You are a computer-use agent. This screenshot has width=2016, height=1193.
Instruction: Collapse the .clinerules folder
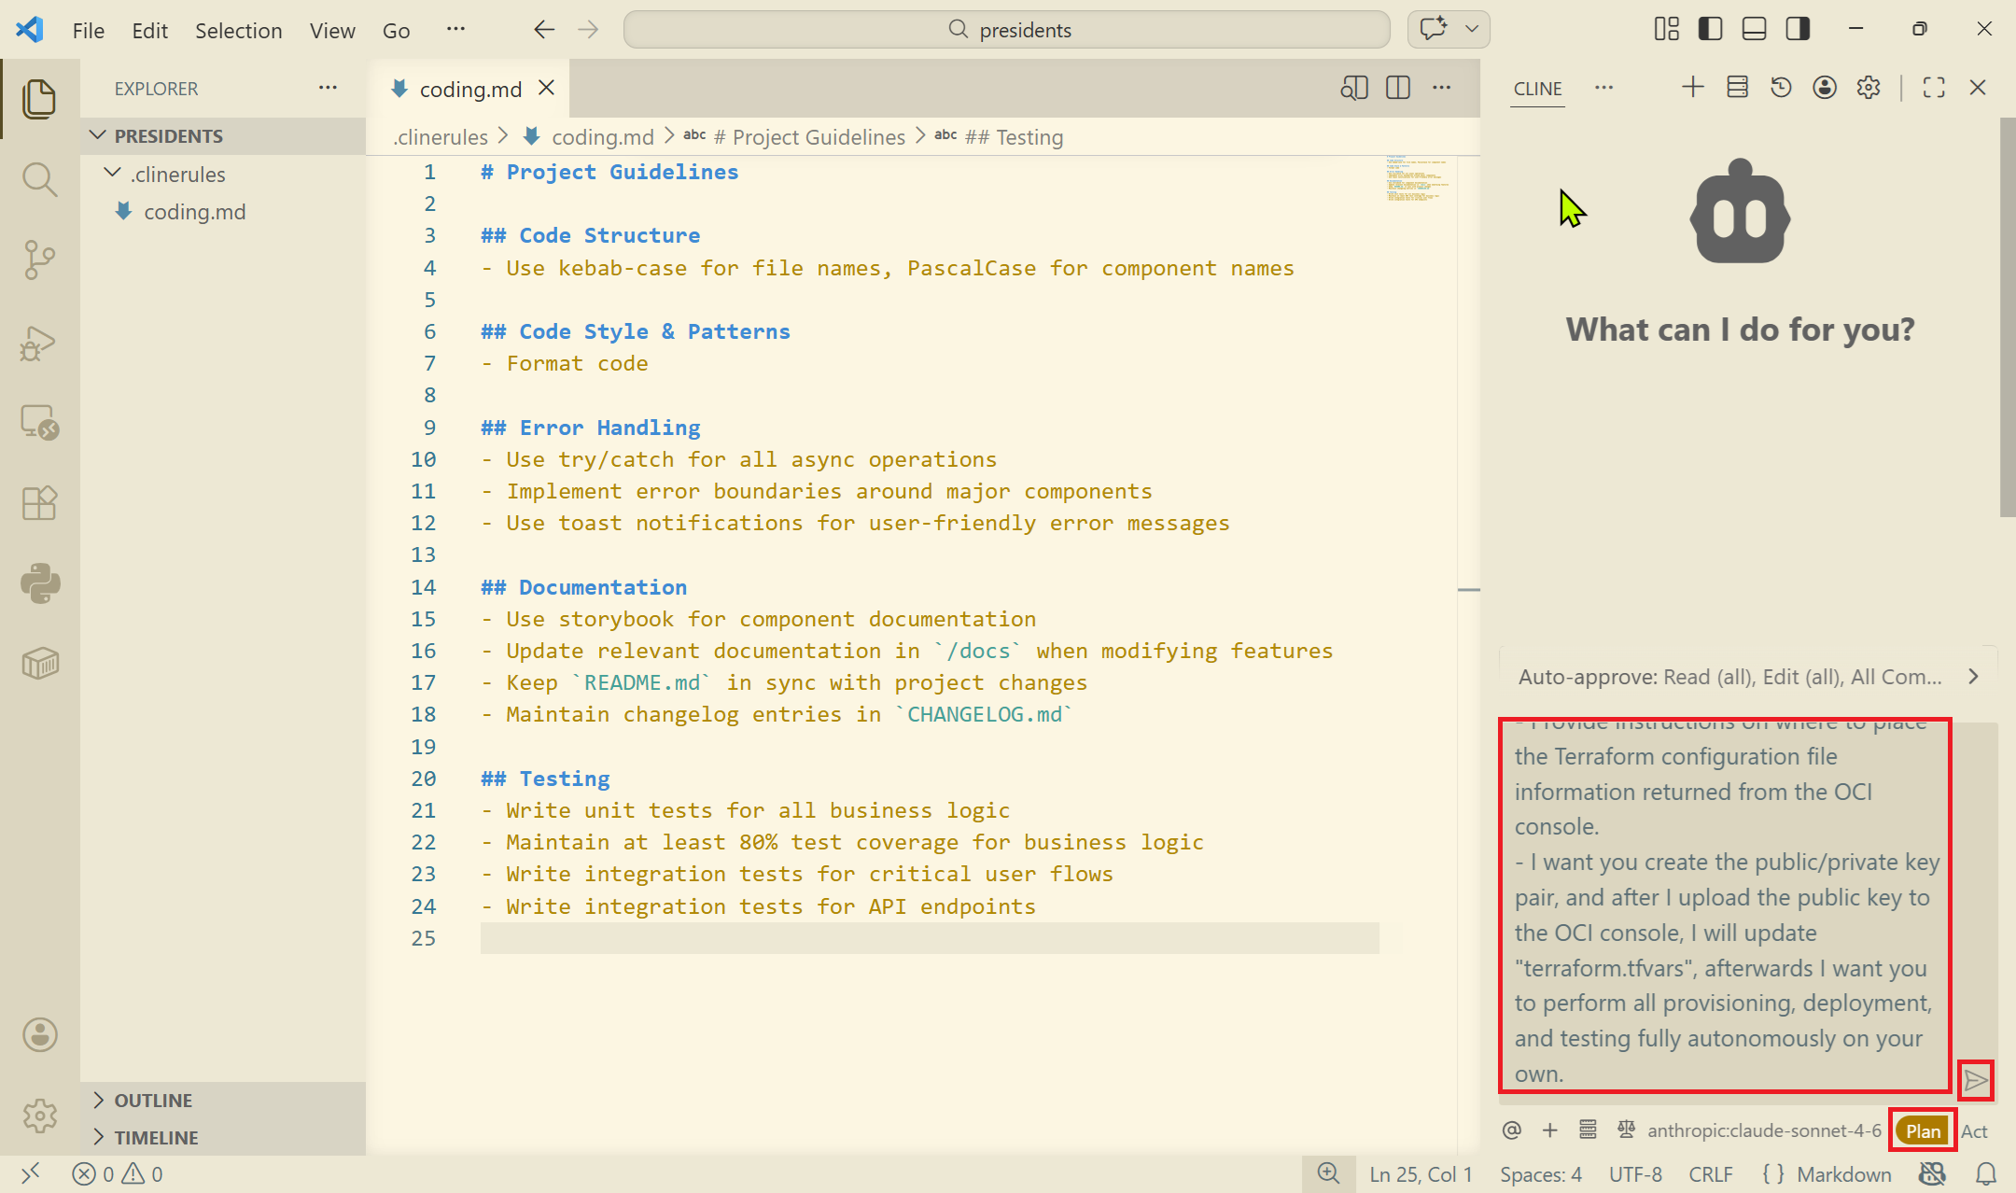[177, 175]
